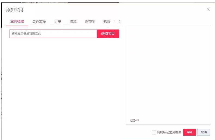Open the partially visible 我的 tab
Viewport: 215px width, 140px height.
point(107,21)
